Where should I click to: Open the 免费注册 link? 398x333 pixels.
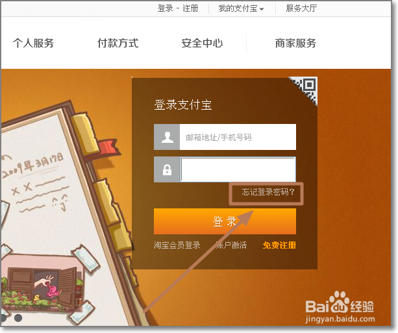[279, 245]
